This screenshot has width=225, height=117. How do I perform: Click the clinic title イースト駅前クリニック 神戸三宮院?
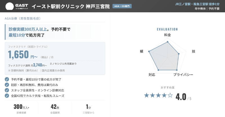[71, 6]
